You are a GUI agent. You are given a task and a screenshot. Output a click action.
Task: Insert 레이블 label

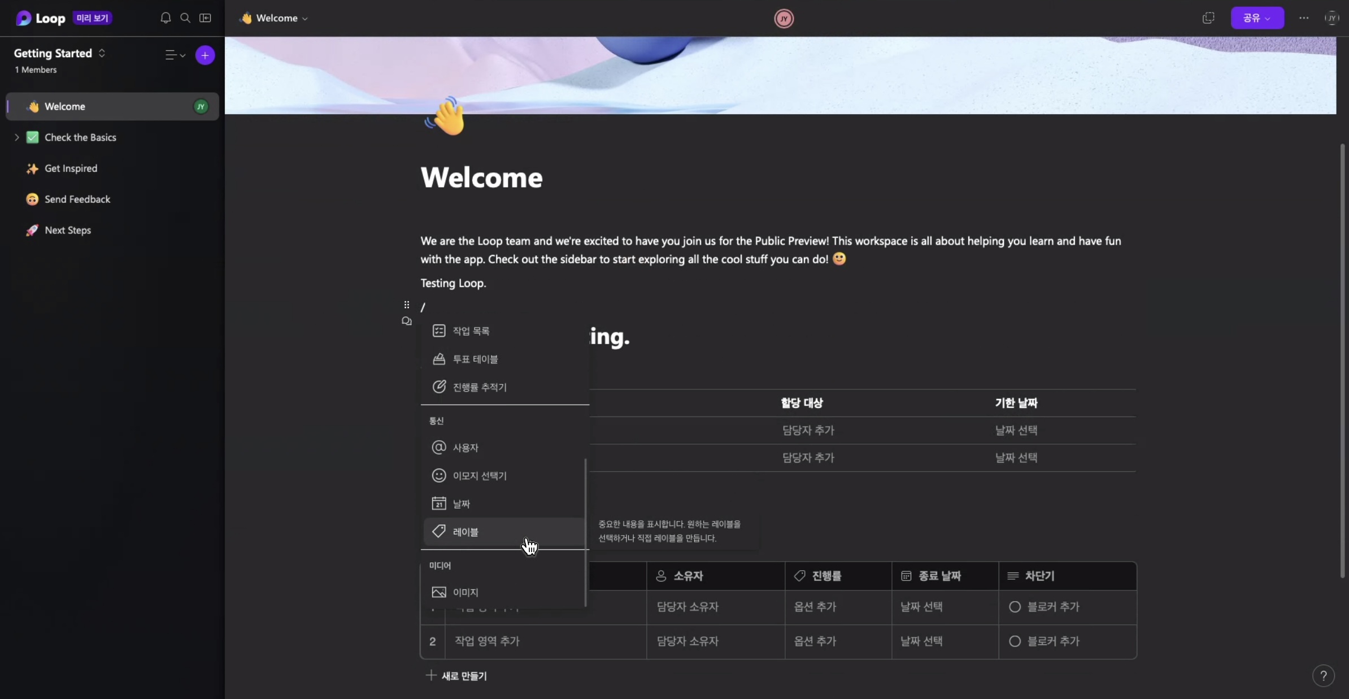(x=504, y=532)
